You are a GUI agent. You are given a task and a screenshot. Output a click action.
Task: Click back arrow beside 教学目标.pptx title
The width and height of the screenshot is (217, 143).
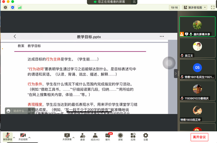click(15, 36)
